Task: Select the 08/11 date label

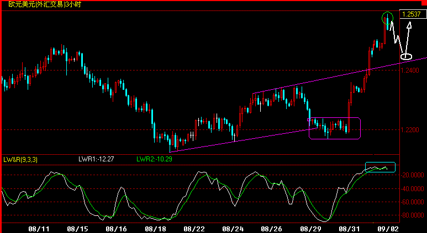Action: pos(39,229)
